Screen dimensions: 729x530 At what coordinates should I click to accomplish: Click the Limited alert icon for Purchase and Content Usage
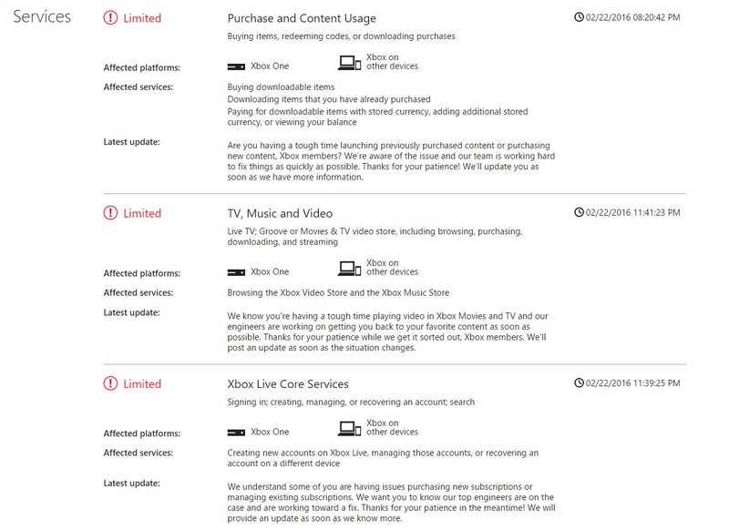click(x=110, y=18)
